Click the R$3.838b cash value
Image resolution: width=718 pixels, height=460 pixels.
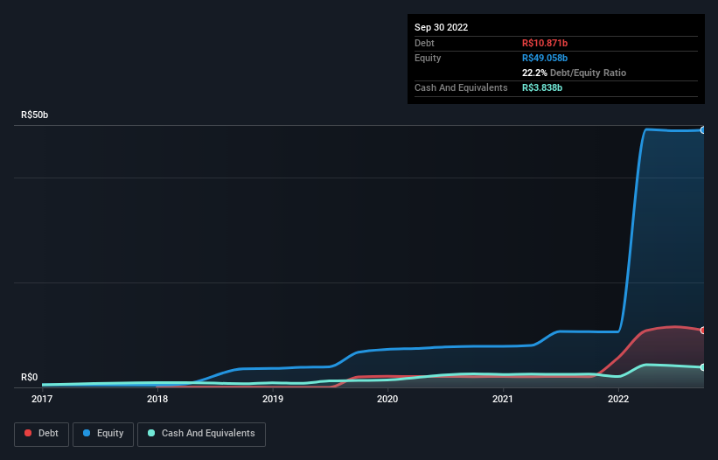pos(541,87)
